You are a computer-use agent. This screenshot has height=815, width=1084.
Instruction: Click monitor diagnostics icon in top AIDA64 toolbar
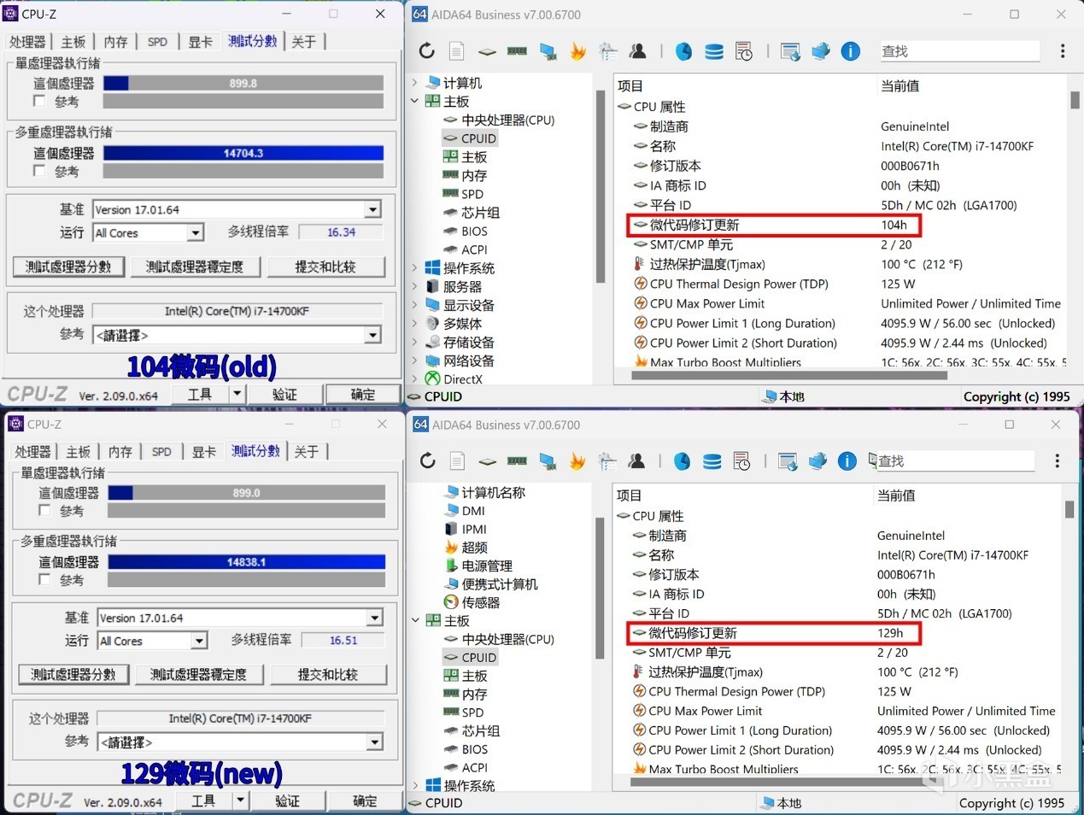click(x=548, y=52)
